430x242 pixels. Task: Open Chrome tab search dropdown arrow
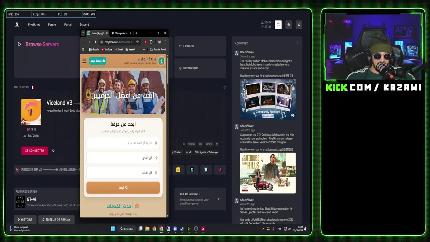83,33
